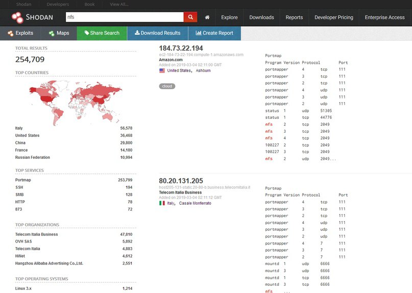Screen dimensions: 412x293
Task: Click the Amazon.com organization link
Action: pyautogui.click(x=171, y=60)
